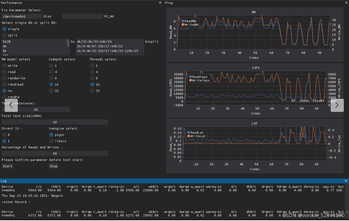Click the LAT chart title
The width and height of the screenshot is (349, 221).
coord(255,124)
